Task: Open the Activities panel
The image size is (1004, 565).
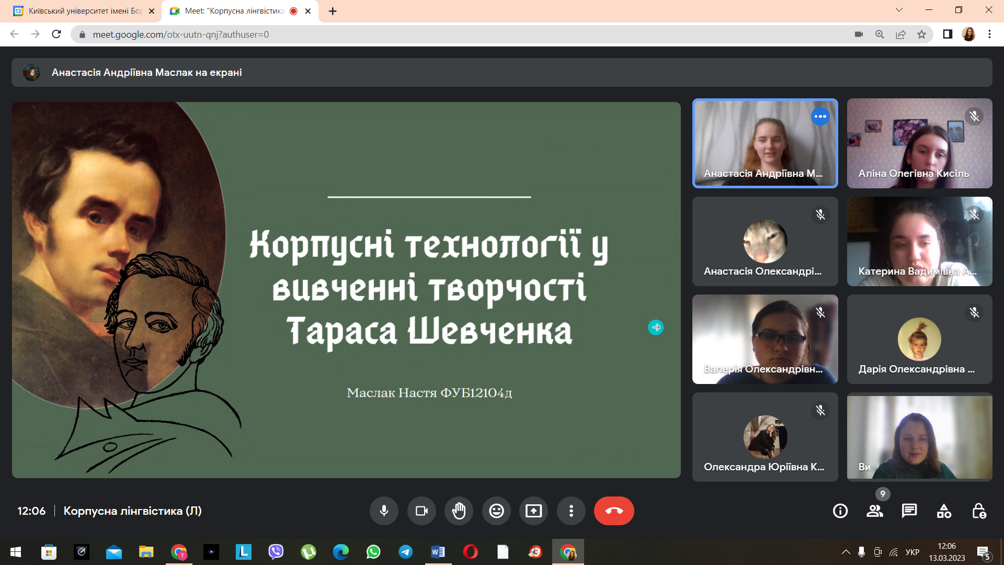Action: click(944, 511)
